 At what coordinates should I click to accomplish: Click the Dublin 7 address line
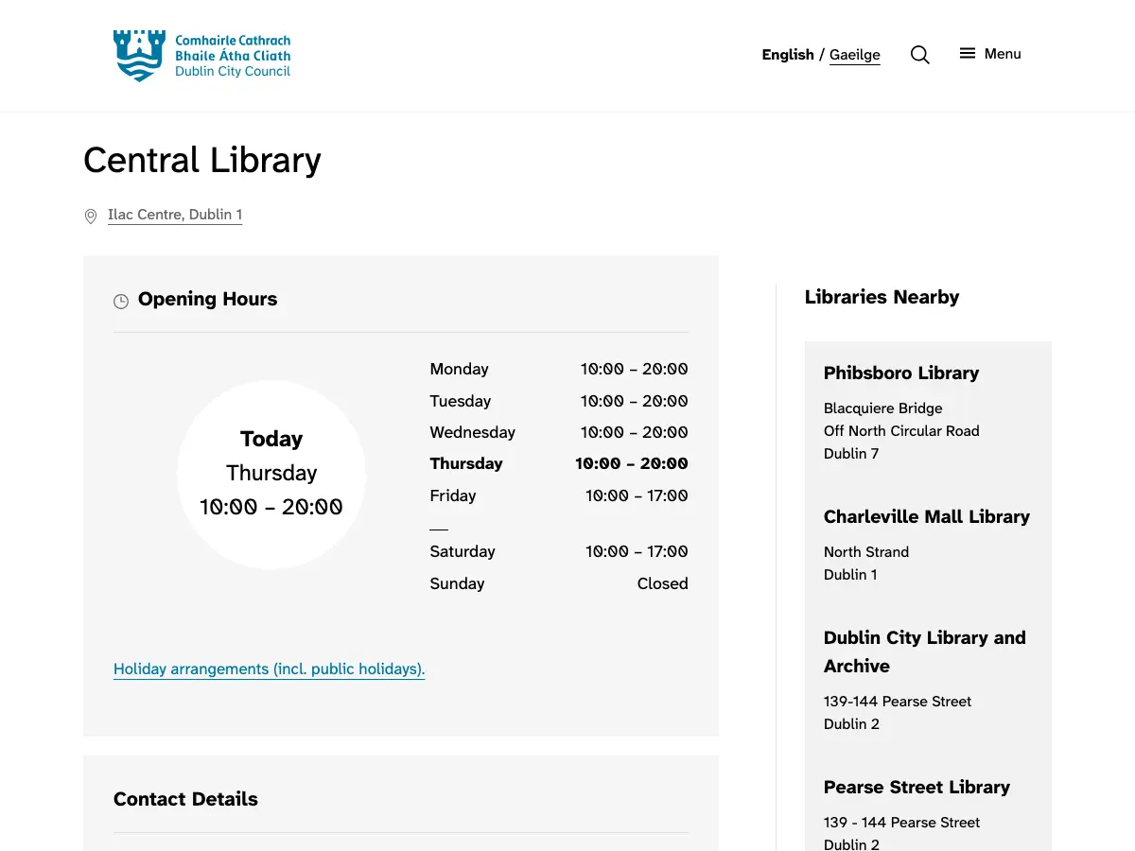click(x=851, y=454)
